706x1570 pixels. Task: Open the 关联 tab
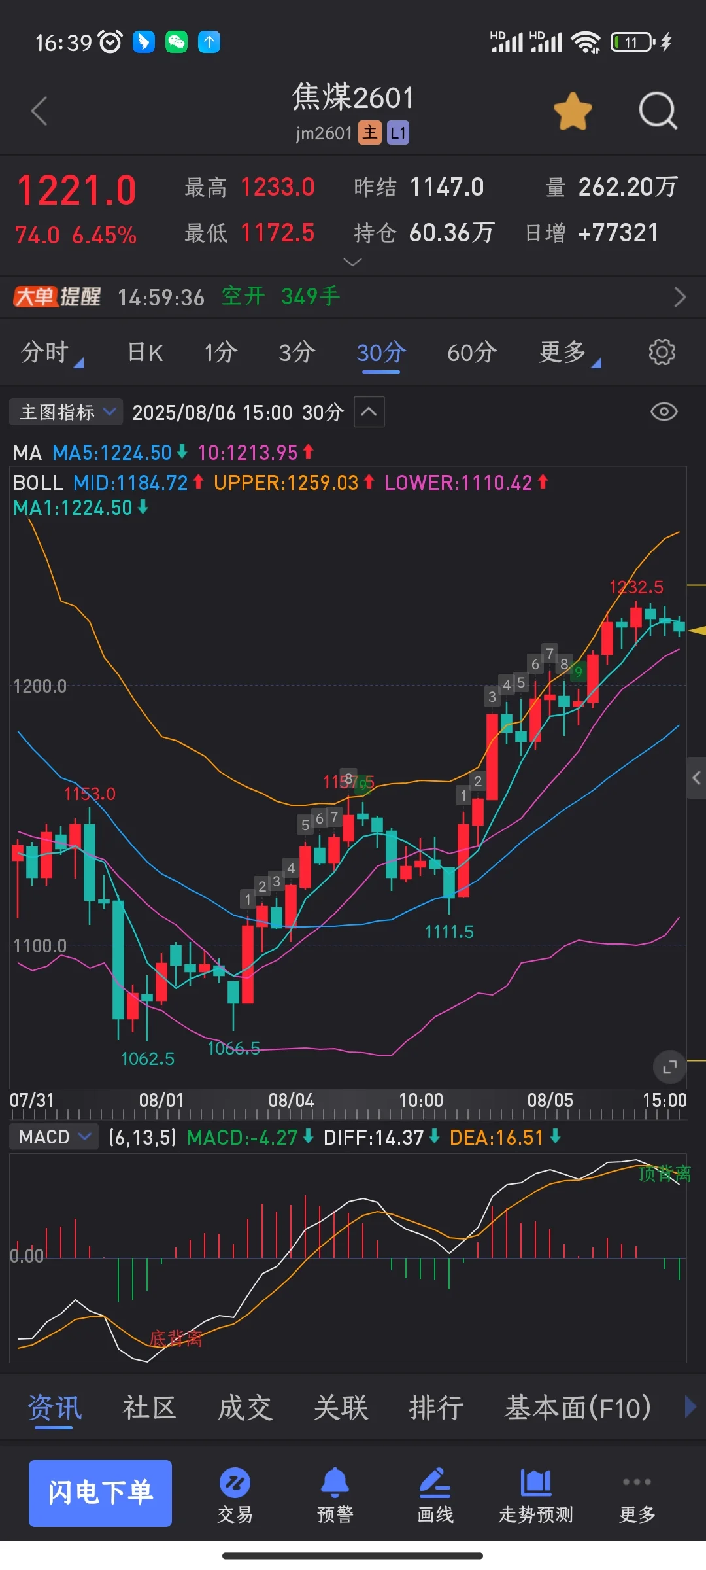(x=341, y=1408)
